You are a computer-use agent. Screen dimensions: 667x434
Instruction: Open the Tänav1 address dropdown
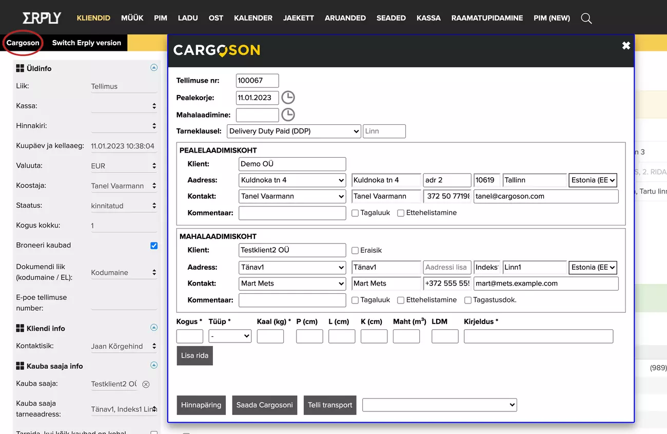(292, 267)
